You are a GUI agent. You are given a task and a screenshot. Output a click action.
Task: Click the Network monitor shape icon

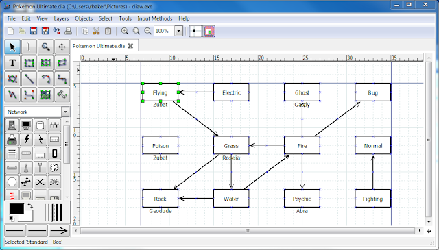[x=26, y=125]
